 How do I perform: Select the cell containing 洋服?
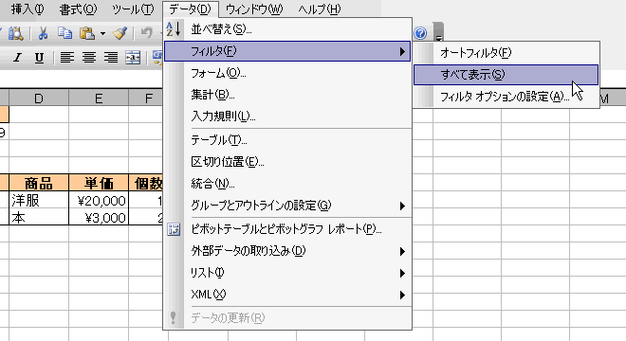coord(39,200)
